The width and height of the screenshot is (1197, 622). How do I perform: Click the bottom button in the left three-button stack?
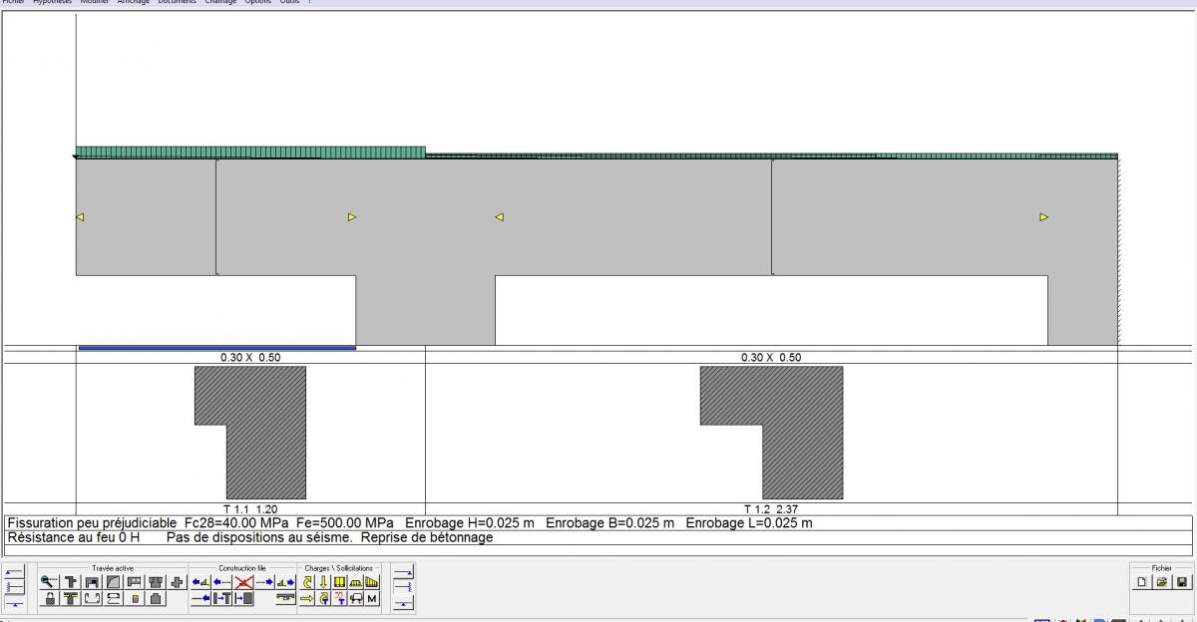pos(14,603)
